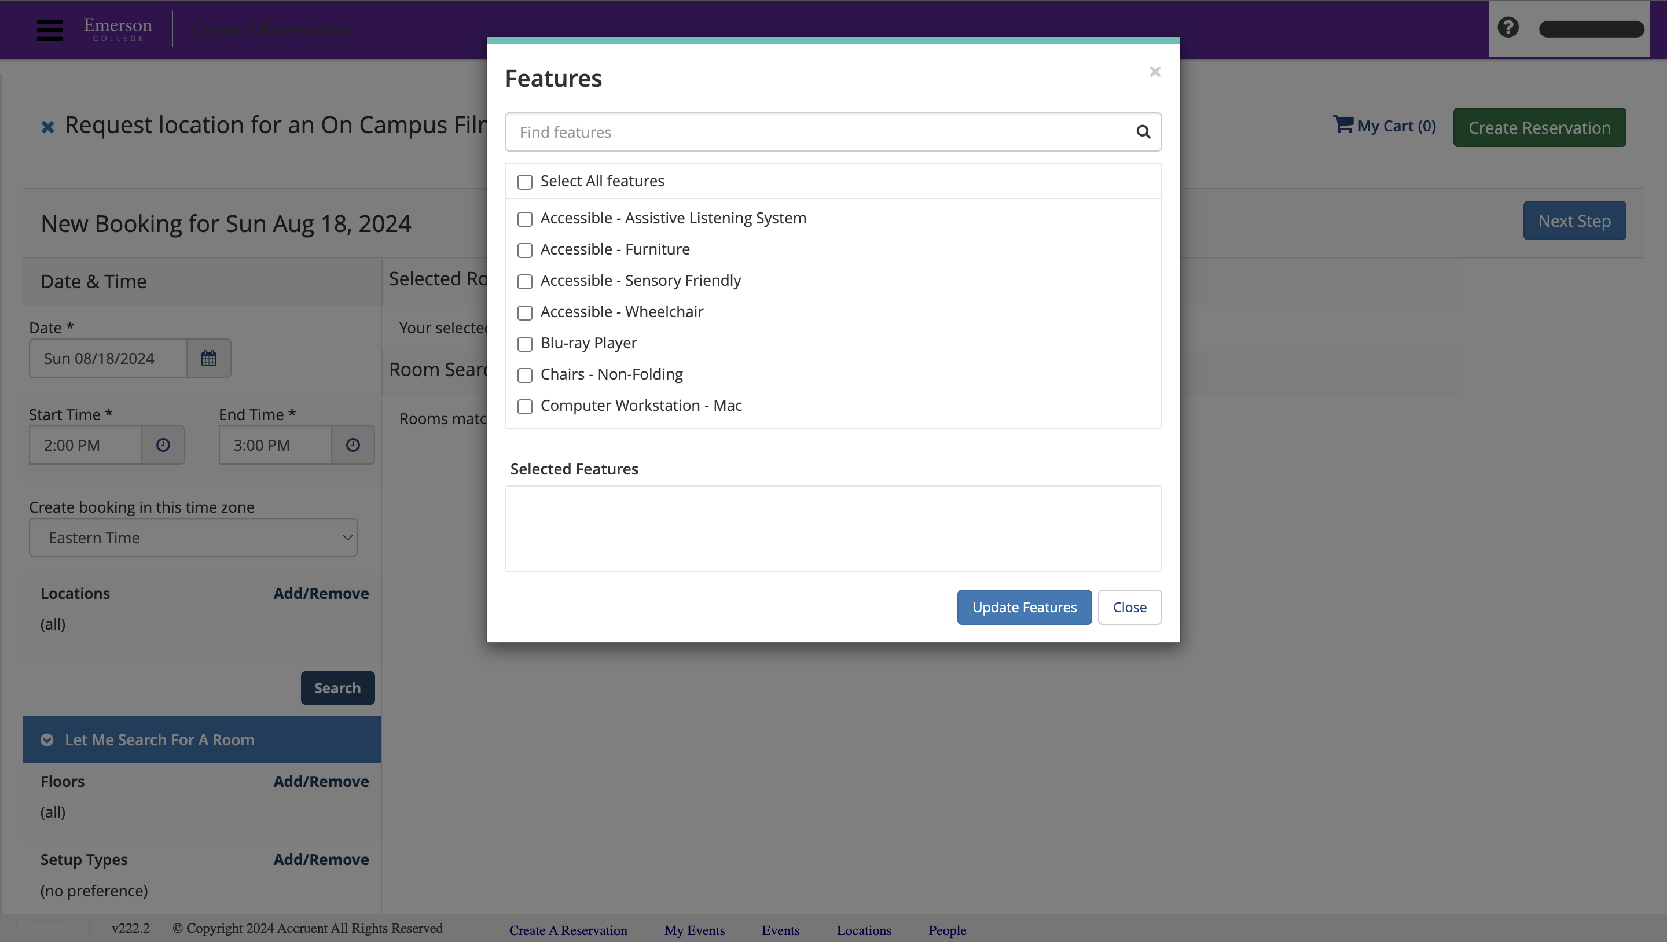
Task: Open the hamburger navigation menu
Action: 50,30
